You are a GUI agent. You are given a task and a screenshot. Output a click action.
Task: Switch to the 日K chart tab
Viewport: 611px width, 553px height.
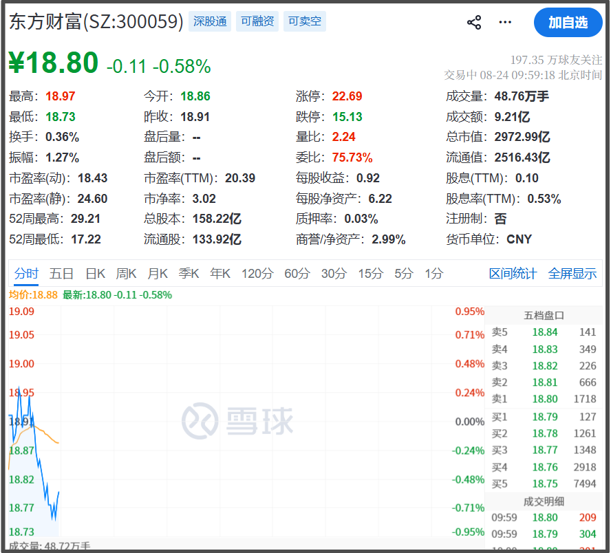pyautogui.click(x=96, y=273)
